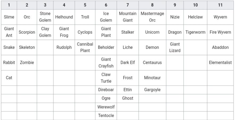Select the Cannibal Plant cell

coord(85,47)
